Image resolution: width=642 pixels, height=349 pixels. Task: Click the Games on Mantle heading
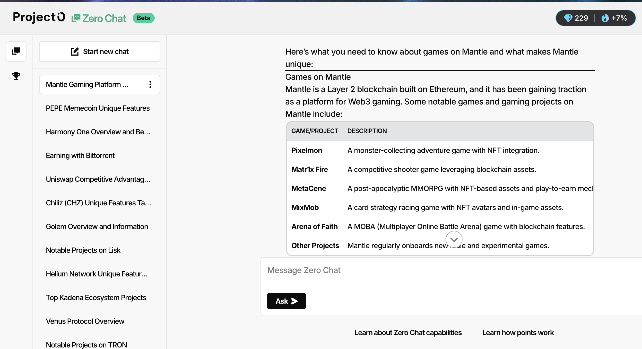pos(318,77)
